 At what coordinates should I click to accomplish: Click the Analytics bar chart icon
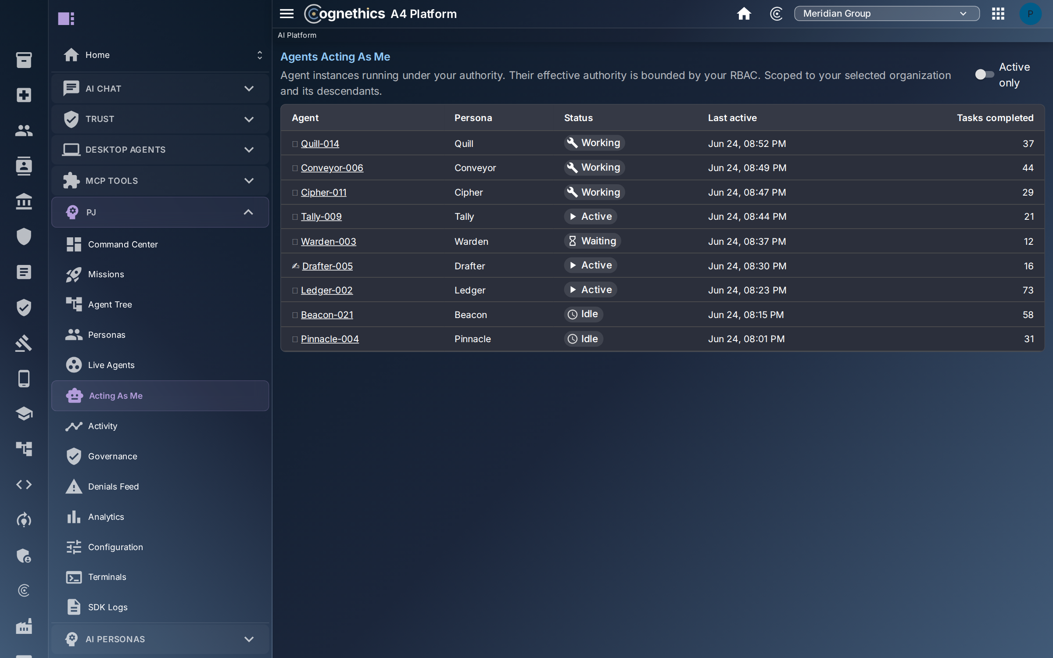tap(74, 517)
